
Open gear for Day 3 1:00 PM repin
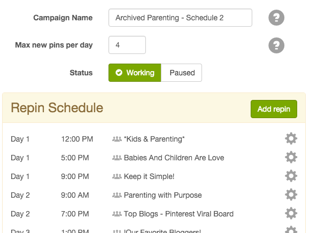[291, 230]
